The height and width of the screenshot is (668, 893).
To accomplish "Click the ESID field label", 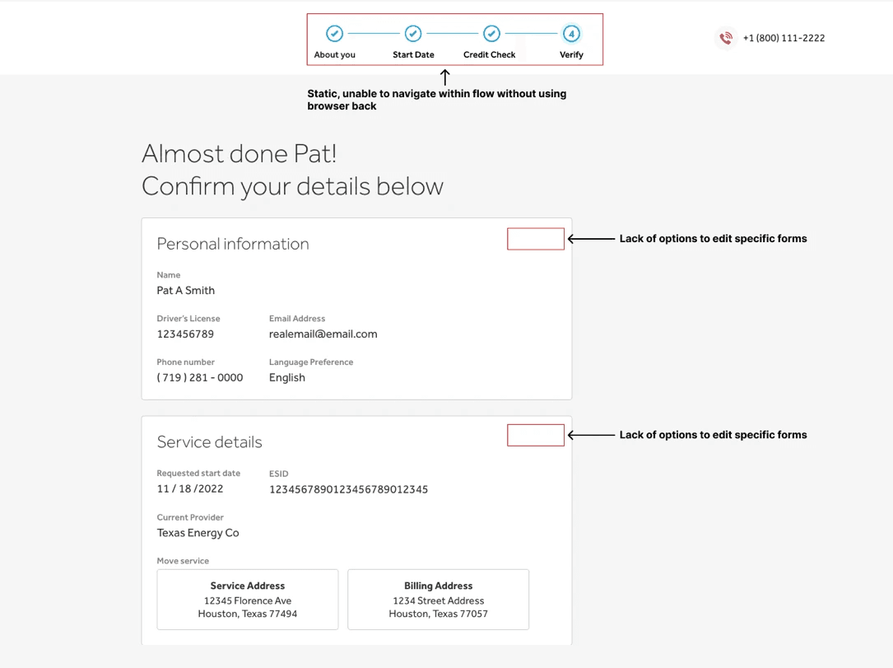I will tap(278, 474).
